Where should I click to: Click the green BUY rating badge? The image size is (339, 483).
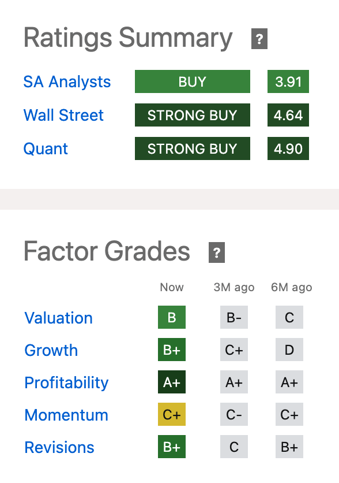[192, 81]
